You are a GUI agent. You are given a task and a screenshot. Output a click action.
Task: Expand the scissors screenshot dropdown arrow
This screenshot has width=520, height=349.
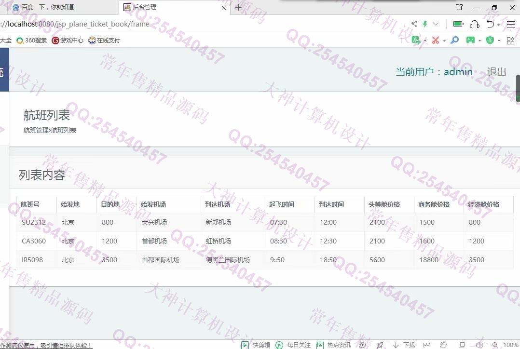click(444, 41)
